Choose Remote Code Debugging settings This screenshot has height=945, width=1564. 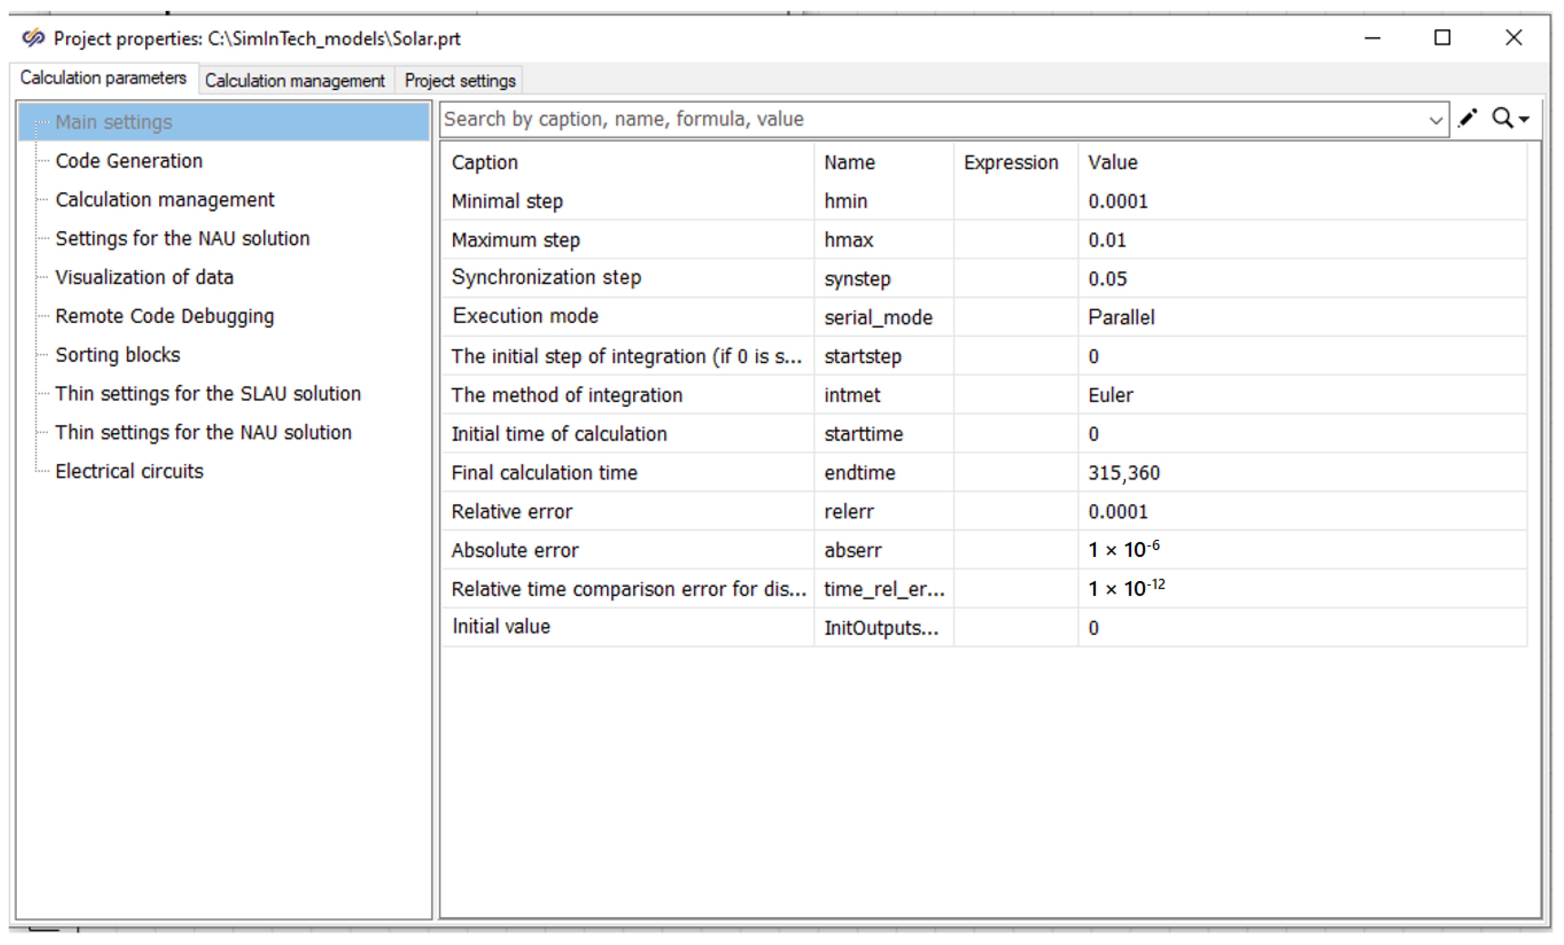(164, 316)
